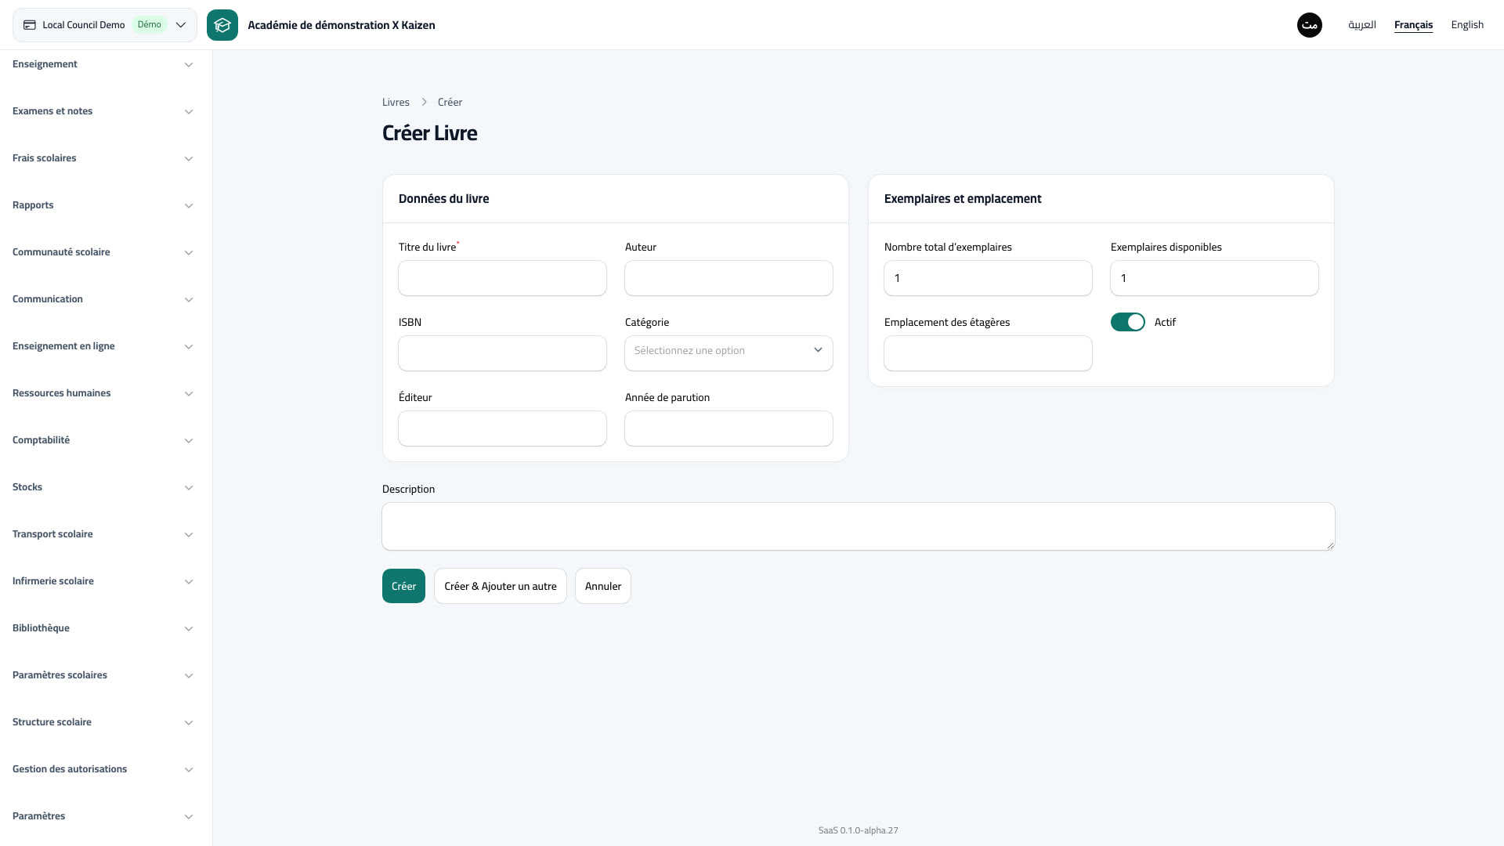This screenshot has width=1504, height=846.
Task: Focus the Auteur input field
Action: tap(728, 278)
